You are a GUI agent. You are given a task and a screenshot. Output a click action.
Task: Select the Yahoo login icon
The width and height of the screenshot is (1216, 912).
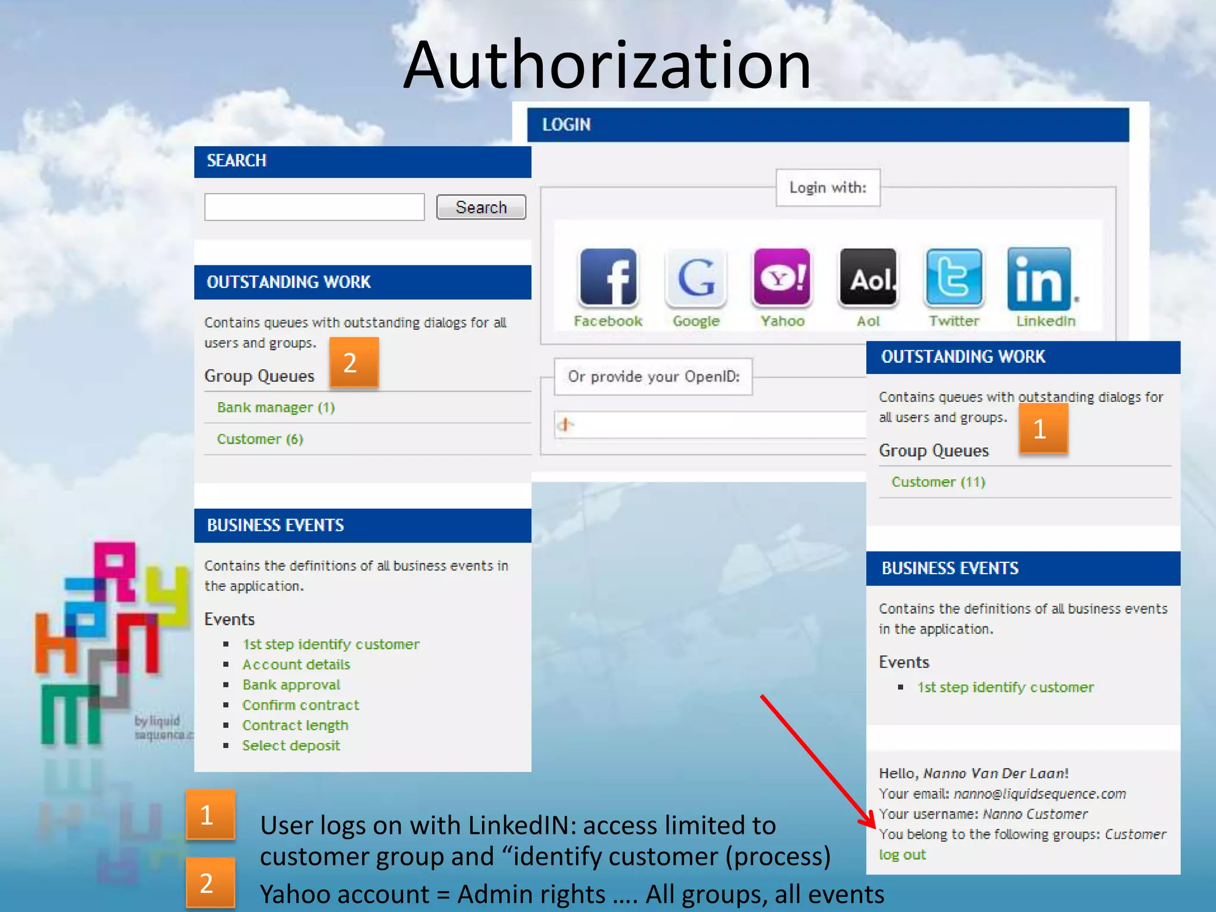(782, 277)
